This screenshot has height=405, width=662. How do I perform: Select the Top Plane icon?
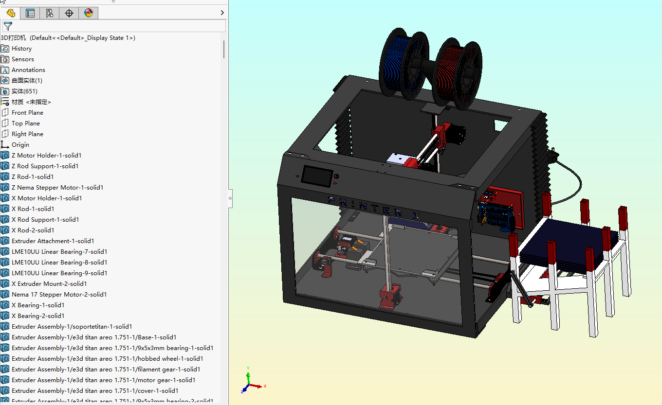5,123
